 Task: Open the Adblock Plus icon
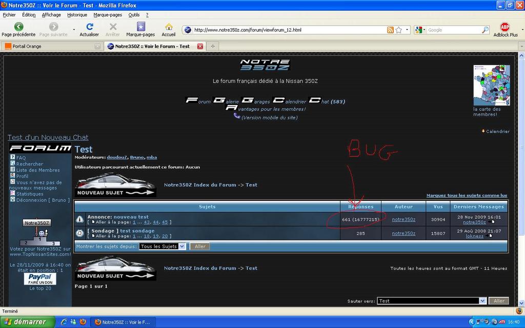pos(505,27)
